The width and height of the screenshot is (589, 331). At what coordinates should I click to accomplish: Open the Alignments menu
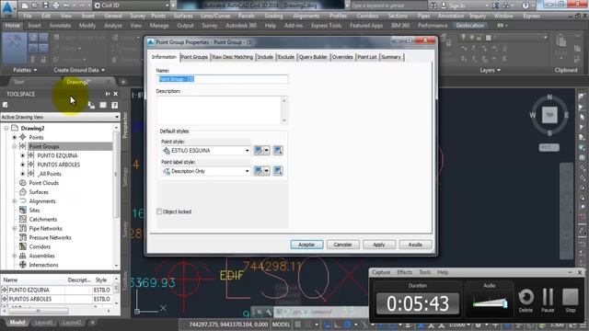click(306, 17)
